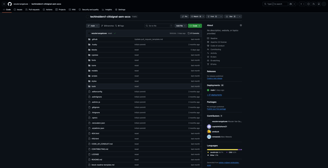Screen dimensions: 328x168
Task: Expand the Fork options dropdown arrow
Action: (221, 17)
